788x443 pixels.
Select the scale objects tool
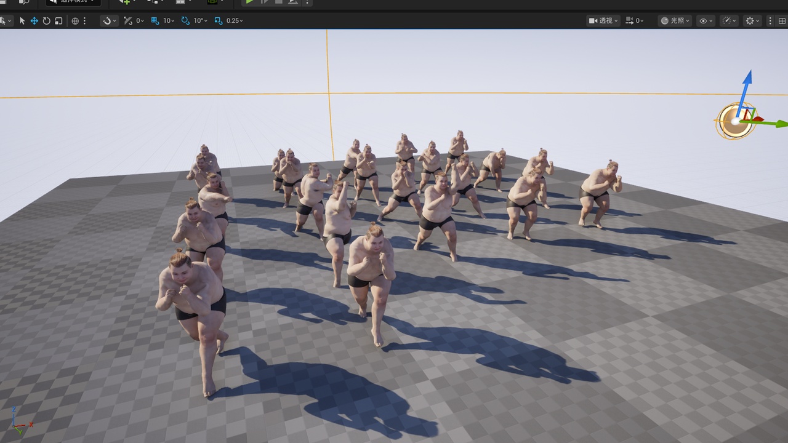click(58, 21)
